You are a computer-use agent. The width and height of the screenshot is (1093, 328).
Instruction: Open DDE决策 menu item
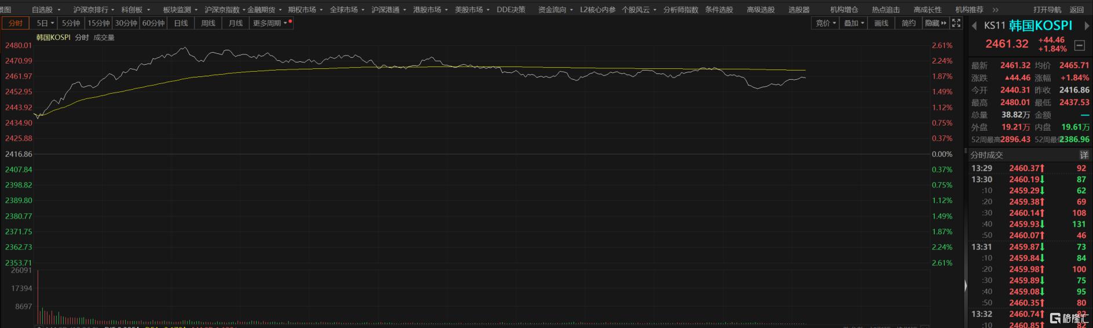coord(511,10)
